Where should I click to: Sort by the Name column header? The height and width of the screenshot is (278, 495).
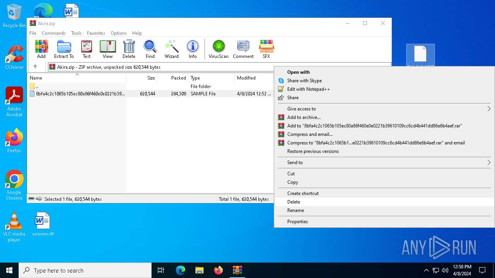[77, 78]
